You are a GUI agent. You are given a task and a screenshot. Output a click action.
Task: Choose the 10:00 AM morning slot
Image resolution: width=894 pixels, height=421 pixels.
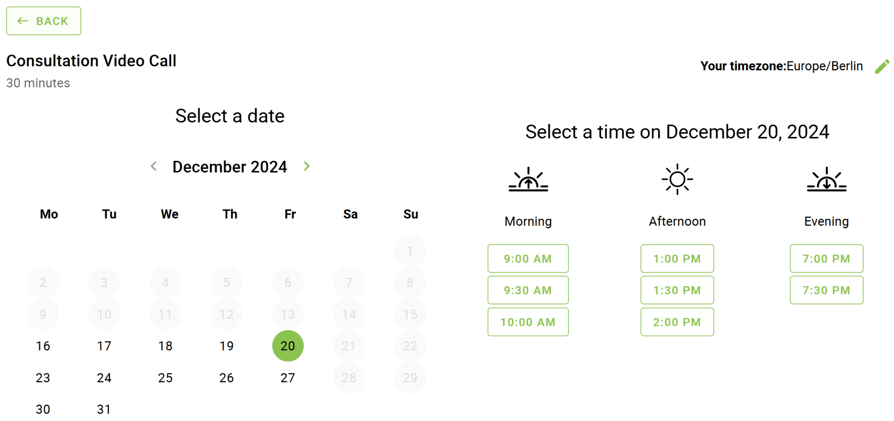pos(528,322)
